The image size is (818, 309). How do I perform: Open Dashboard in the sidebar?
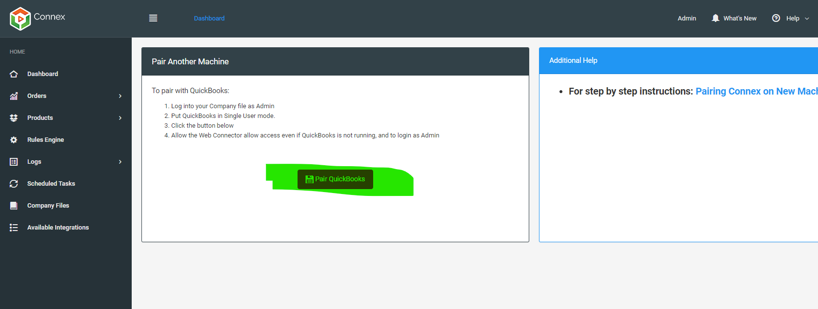point(42,74)
